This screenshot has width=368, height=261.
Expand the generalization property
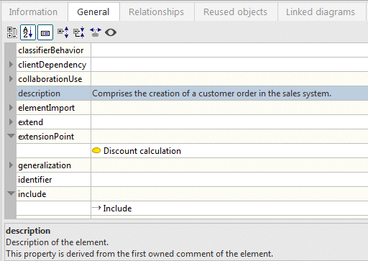point(11,165)
